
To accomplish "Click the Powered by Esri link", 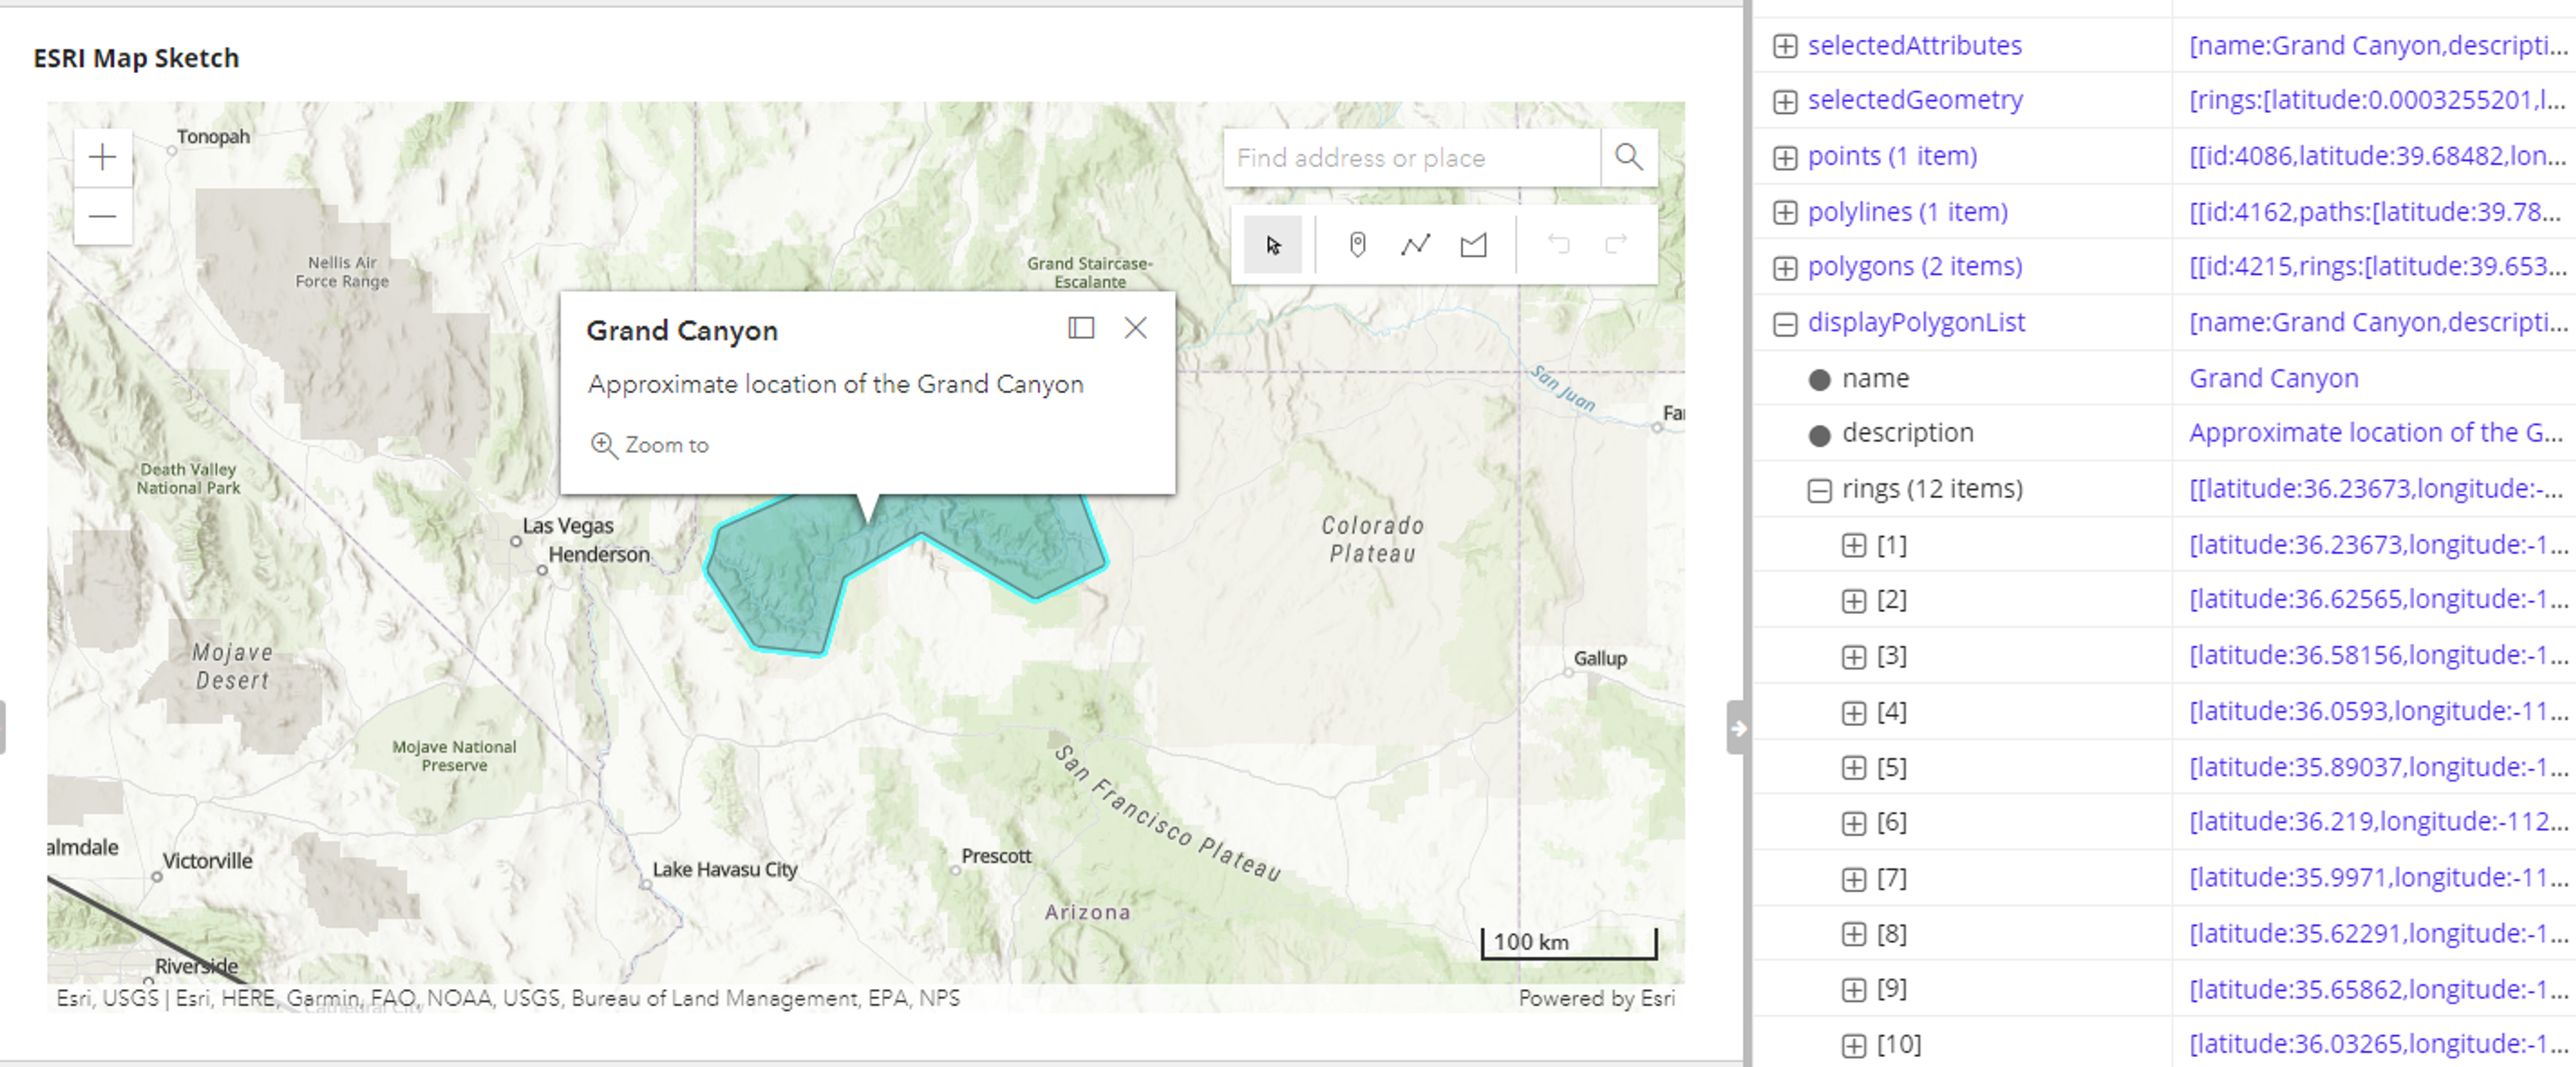I will [1596, 998].
